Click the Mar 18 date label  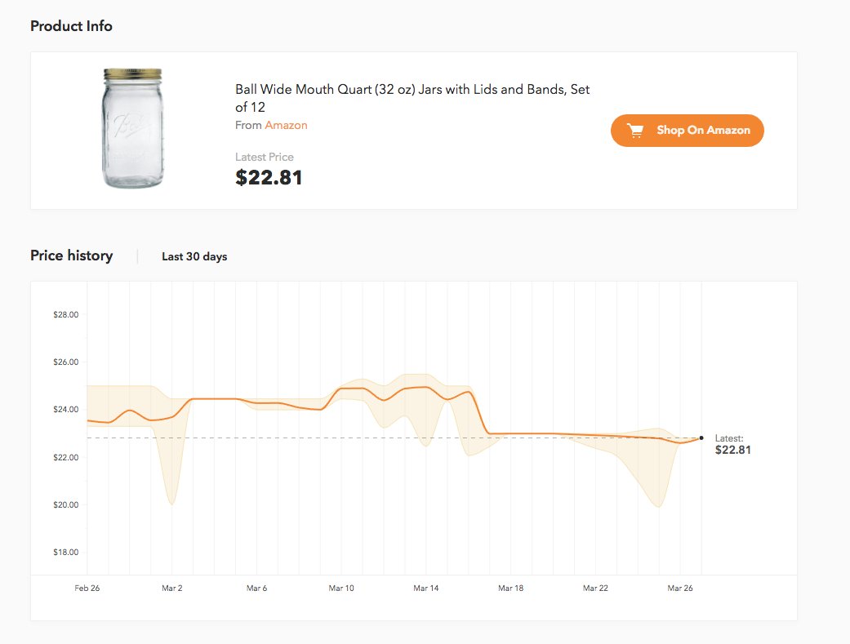click(x=510, y=588)
